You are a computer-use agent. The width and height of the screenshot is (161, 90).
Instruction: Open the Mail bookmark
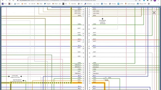40,4
